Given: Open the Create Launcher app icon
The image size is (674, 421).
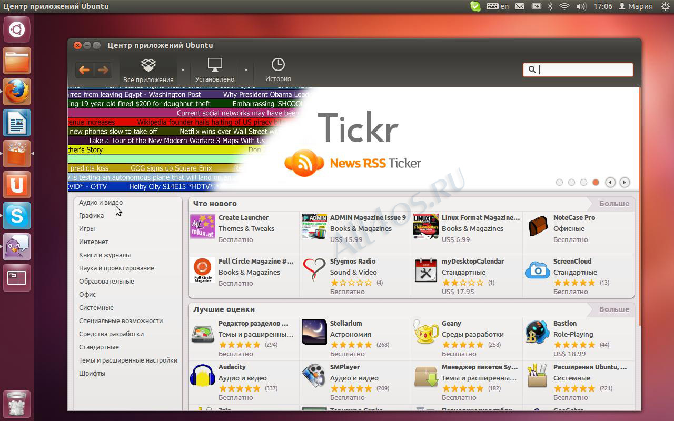Looking at the screenshot, I should coord(203,226).
